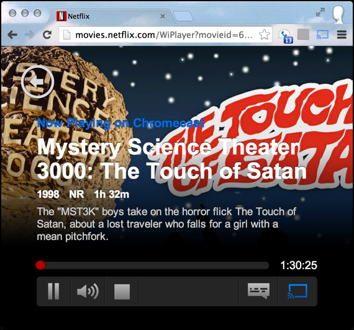Go back using the browser back arrow
Viewport: 354px width, 330px height.
coord(12,35)
